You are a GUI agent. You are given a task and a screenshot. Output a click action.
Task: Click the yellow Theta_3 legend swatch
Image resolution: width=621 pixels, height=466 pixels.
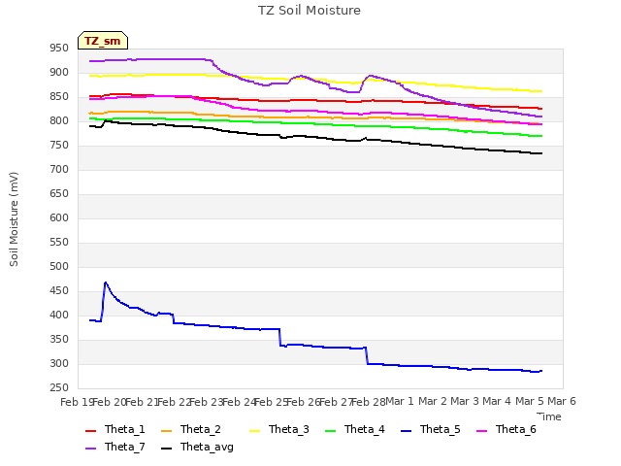(254, 431)
